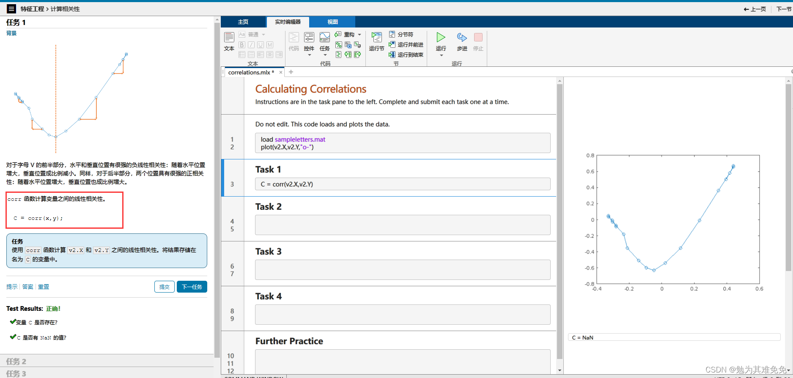
Task: Click the decrease indent icon
Action: [357, 55]
